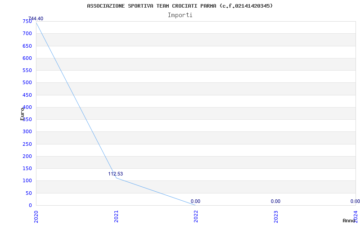
Task: Click the 550 y-axis tick label
Action: (x=27, y=71)
